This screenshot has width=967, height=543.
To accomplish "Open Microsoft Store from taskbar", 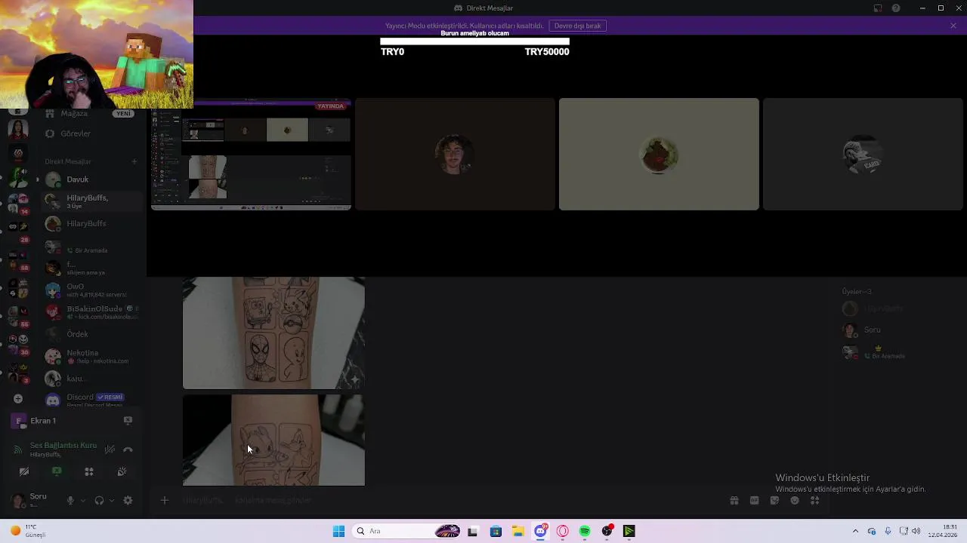I will [496, 531].
